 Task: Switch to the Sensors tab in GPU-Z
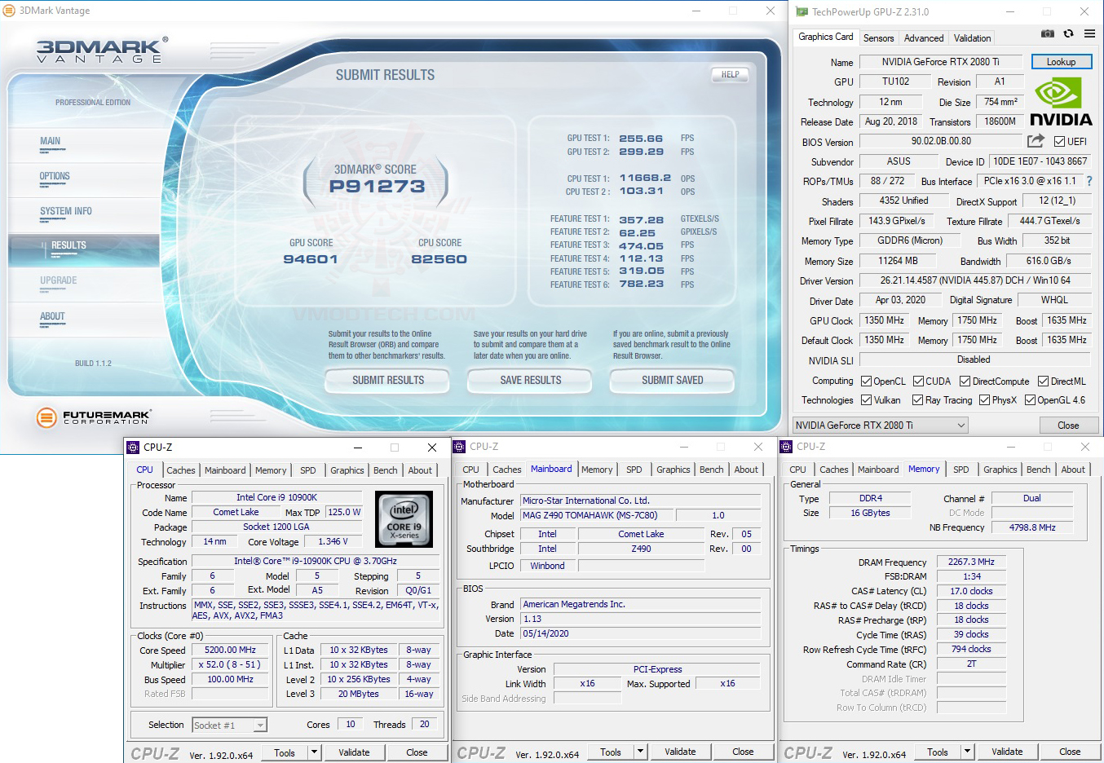(x=878, y=37)
